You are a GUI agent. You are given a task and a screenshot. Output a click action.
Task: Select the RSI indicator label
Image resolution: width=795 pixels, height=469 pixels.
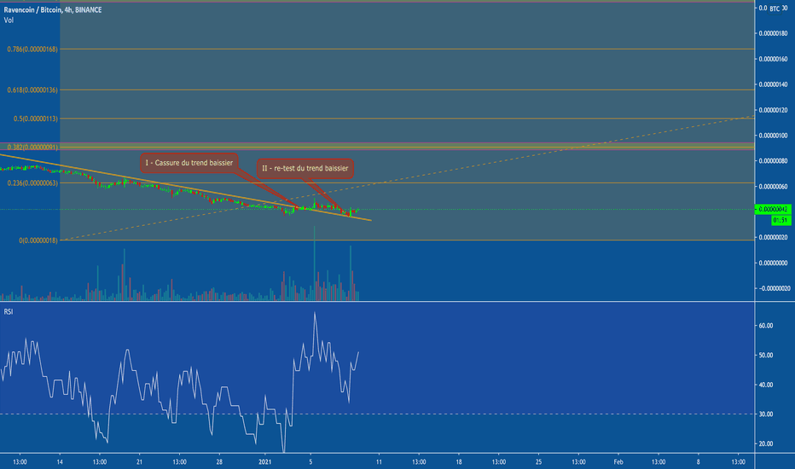(9, 312)
